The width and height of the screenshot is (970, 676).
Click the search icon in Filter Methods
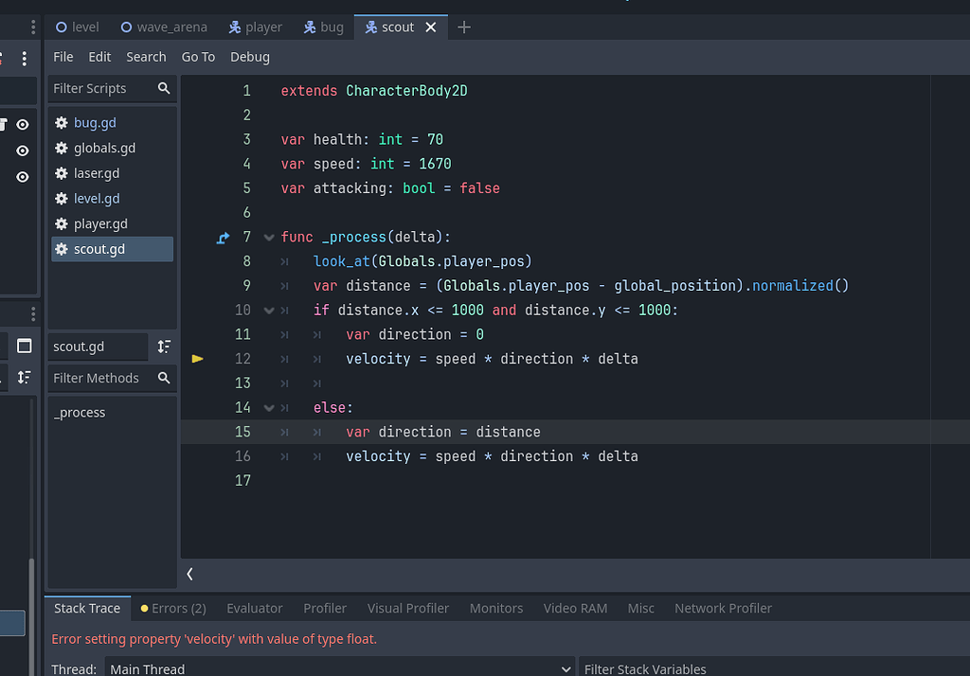(164, 378)
